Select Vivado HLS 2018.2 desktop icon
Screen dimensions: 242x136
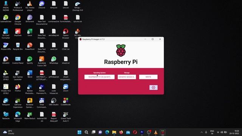(x=6, y=89)
